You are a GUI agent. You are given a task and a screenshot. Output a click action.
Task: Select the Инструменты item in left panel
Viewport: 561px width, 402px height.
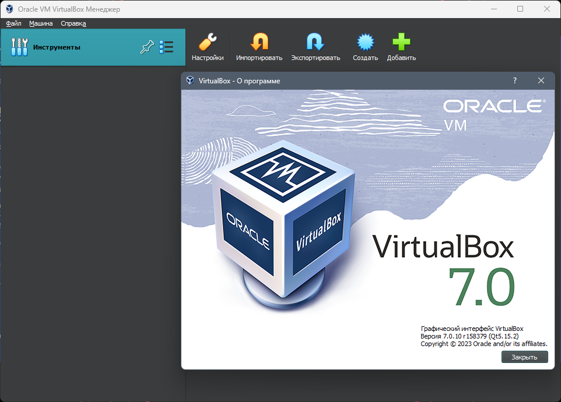93,47
